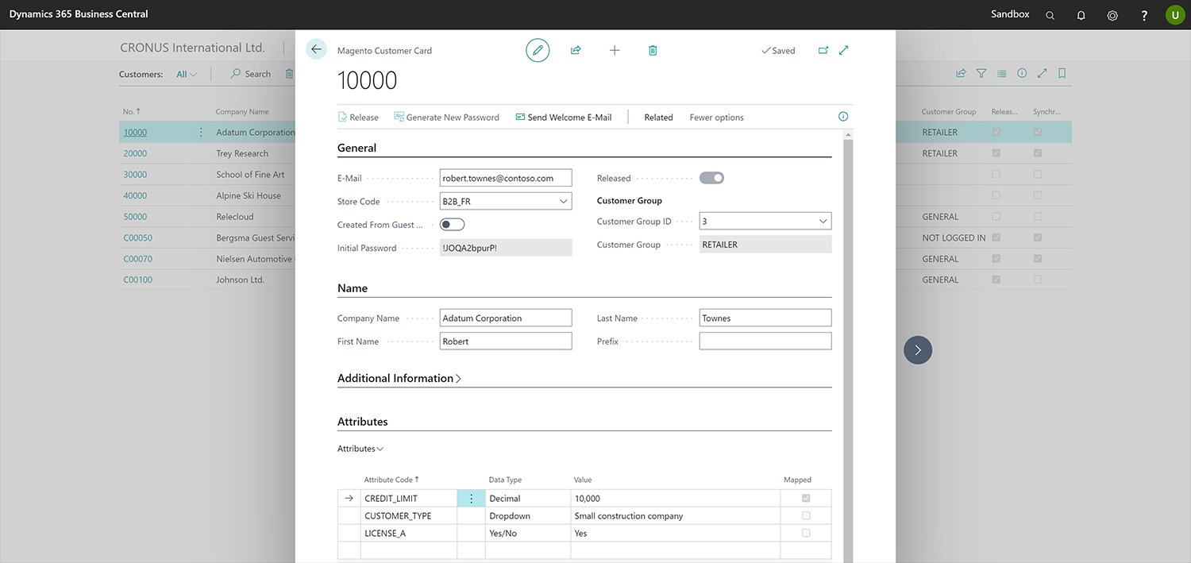Toggle the Mapped checkbox for LICENSE_A
Screen dimensions: 1191x563
806,534
